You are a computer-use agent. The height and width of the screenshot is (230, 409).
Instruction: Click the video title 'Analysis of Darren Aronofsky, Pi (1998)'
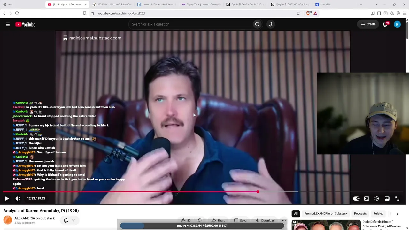point(41,211)
